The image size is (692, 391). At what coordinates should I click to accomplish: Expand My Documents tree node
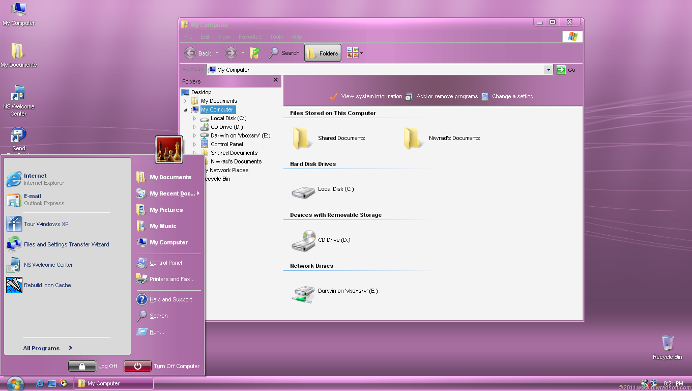pos(185,101)
